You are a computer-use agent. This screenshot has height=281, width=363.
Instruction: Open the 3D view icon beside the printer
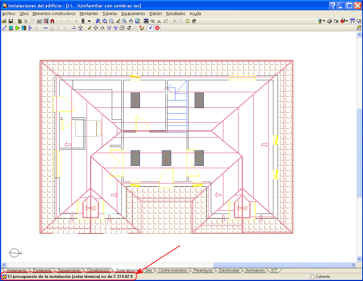pos(336,21)
